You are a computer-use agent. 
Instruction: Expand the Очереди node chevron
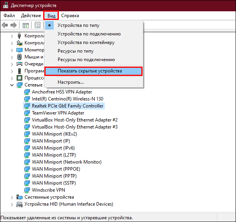coord(12,64)
